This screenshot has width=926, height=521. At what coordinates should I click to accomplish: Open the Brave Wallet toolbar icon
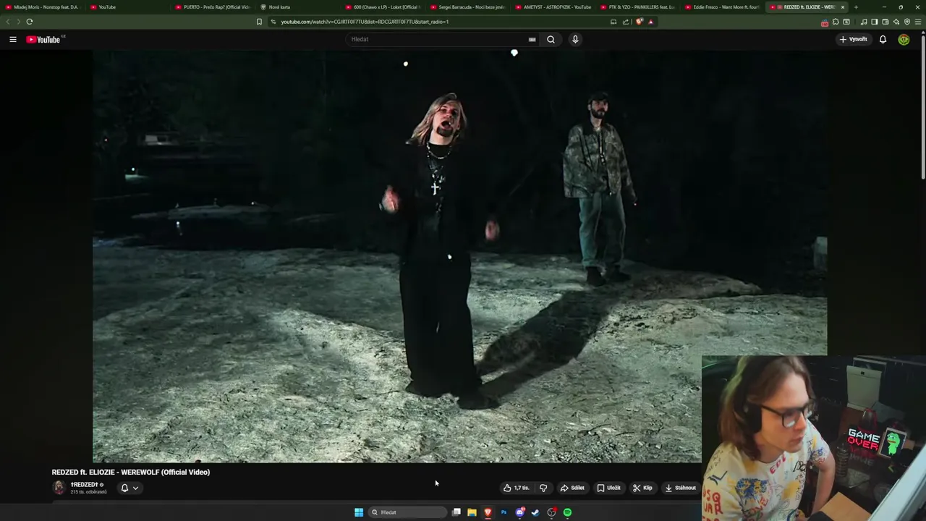tap(885, 22)
